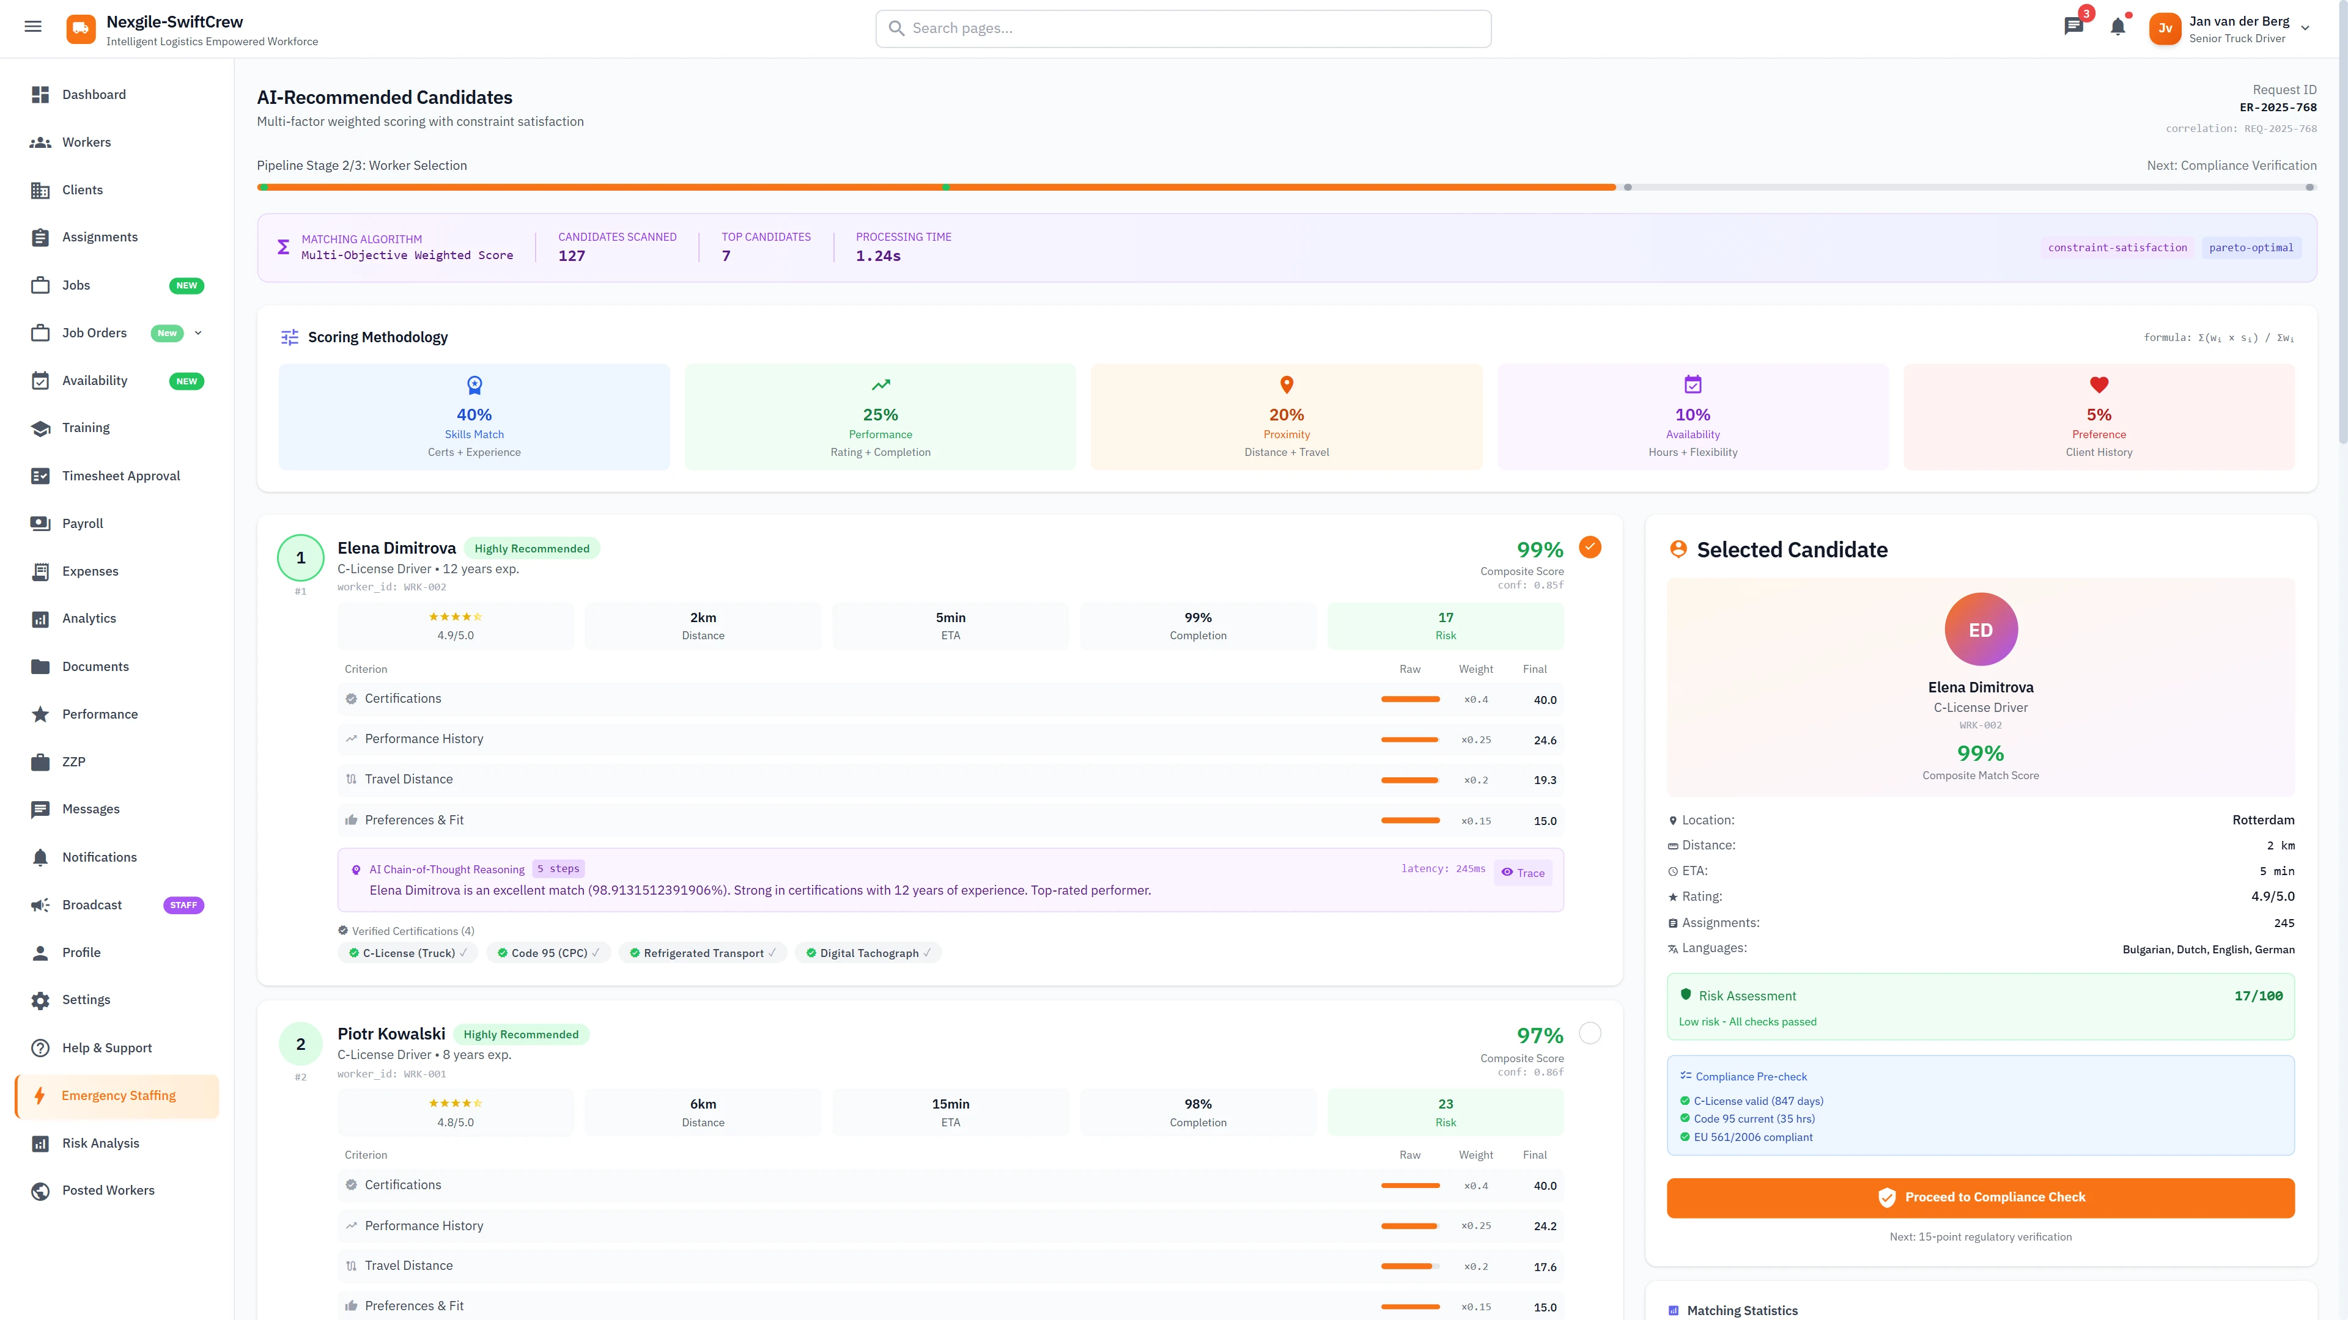The height and width of the screenshot is (1320, 2348).
Task: Open messages via the chat bubble icon
Action: tap(2073, 26)
